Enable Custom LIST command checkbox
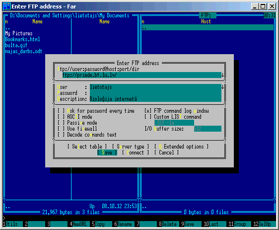 click(x=173, y=117)
